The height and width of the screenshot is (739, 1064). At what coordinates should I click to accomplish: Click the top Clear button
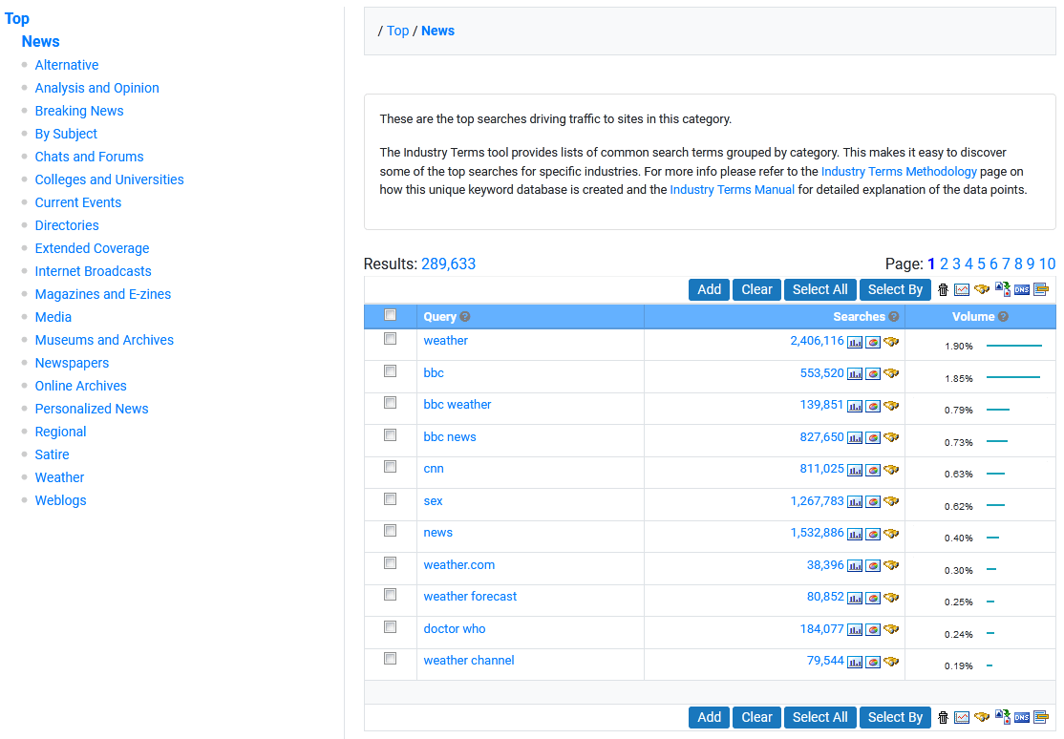756,289
